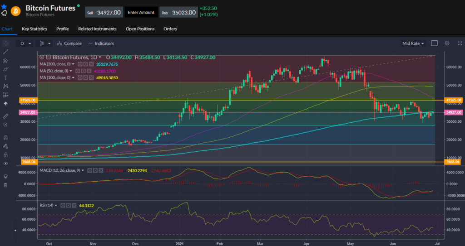Select the trend line drawing tool
Viewport: 465px width, 246px height.
tap(5, 52)
